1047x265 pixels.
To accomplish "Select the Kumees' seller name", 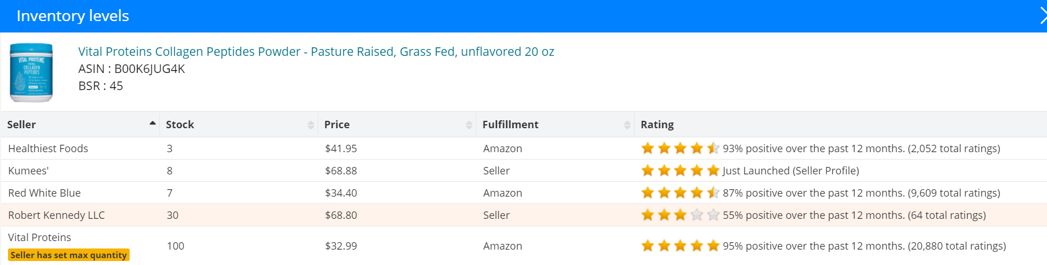I will (29, 170).
